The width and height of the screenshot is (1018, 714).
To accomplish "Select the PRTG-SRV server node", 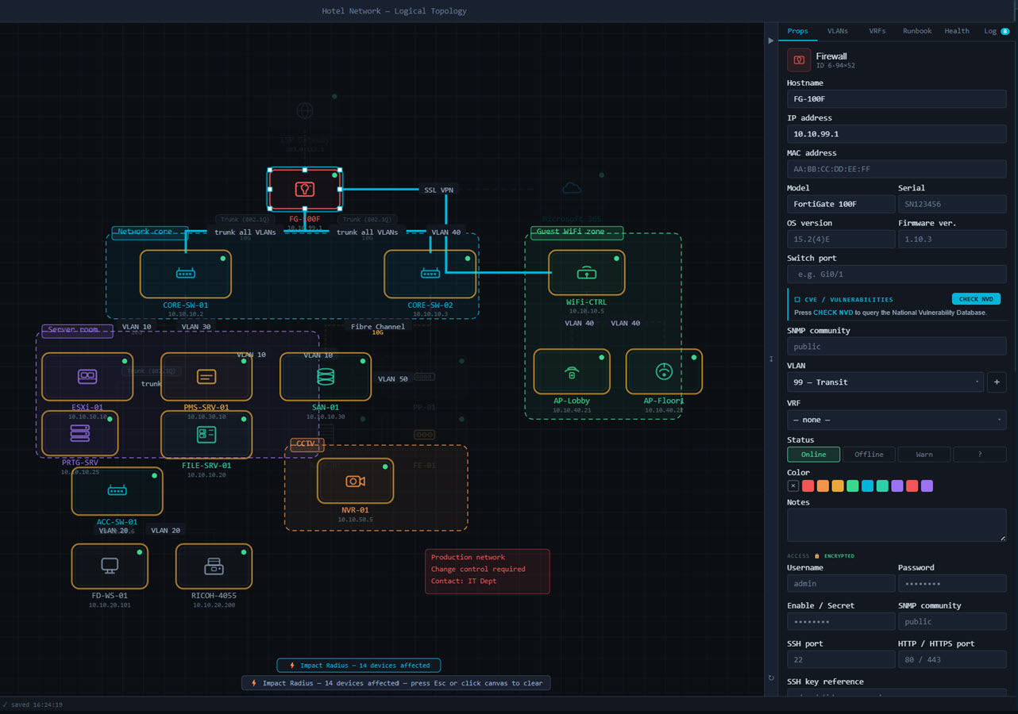I will (x=80, y=433).
